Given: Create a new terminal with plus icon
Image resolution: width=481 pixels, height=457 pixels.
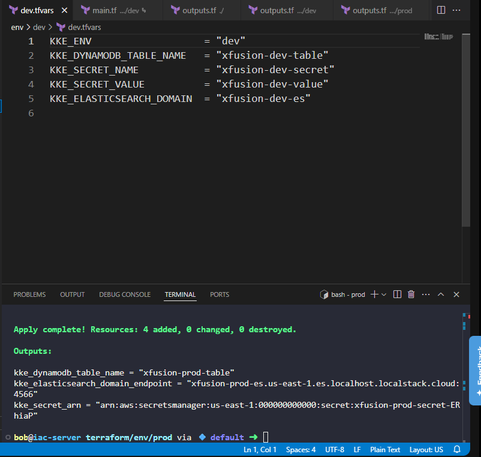Looking at the screenshot, I should (x=374, y=294).
